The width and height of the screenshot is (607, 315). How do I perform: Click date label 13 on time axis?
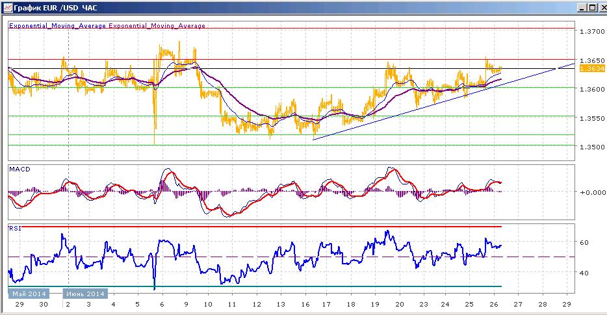point(281,304)
